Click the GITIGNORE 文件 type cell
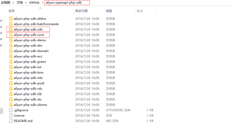The width and height of the screenshot is (232, 133). tap(118, 110)
